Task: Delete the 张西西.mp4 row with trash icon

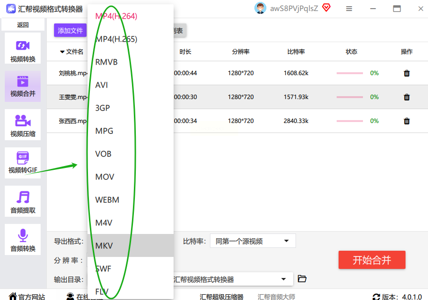Action: 406,121
